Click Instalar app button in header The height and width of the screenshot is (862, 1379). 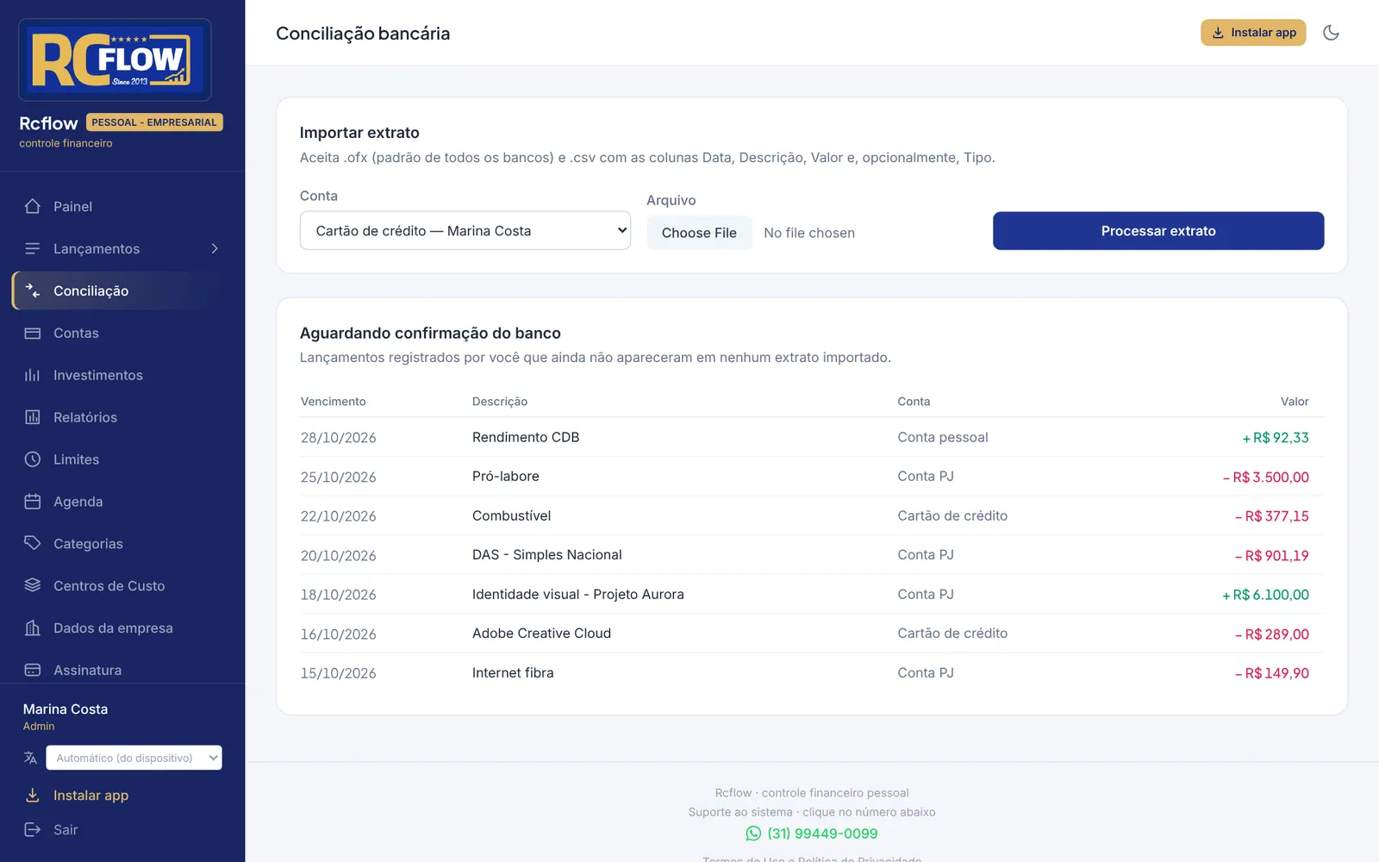pos(1253,33)
